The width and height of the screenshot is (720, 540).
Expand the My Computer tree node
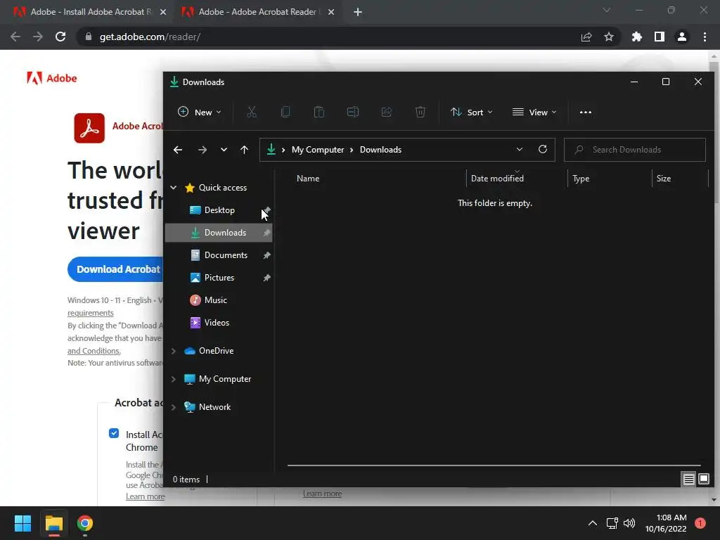click(174, 379)
